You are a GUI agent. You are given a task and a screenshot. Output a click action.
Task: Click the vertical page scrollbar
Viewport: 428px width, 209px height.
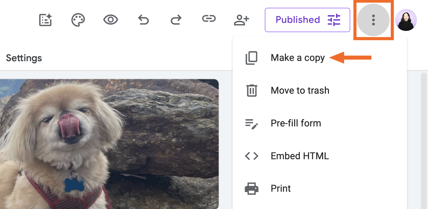tap(424, 141)
